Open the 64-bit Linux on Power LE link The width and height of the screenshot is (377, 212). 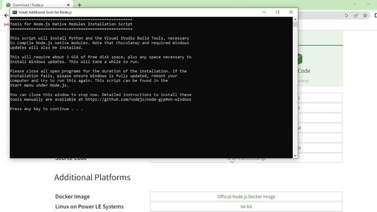click(246, 207)
